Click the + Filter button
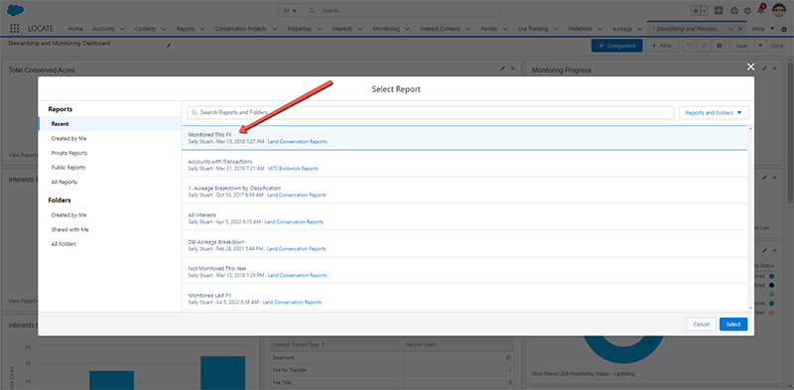794x390 pixels. pos(662,46)
